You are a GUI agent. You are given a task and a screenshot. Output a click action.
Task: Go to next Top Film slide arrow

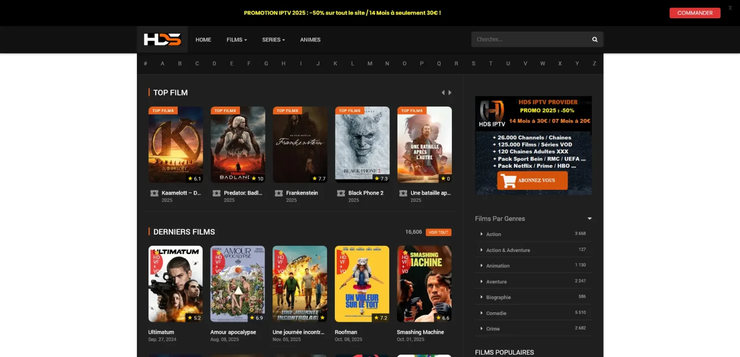(450, 93)
